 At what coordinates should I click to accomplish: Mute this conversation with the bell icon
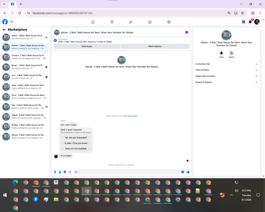click(x=222, y=53)
